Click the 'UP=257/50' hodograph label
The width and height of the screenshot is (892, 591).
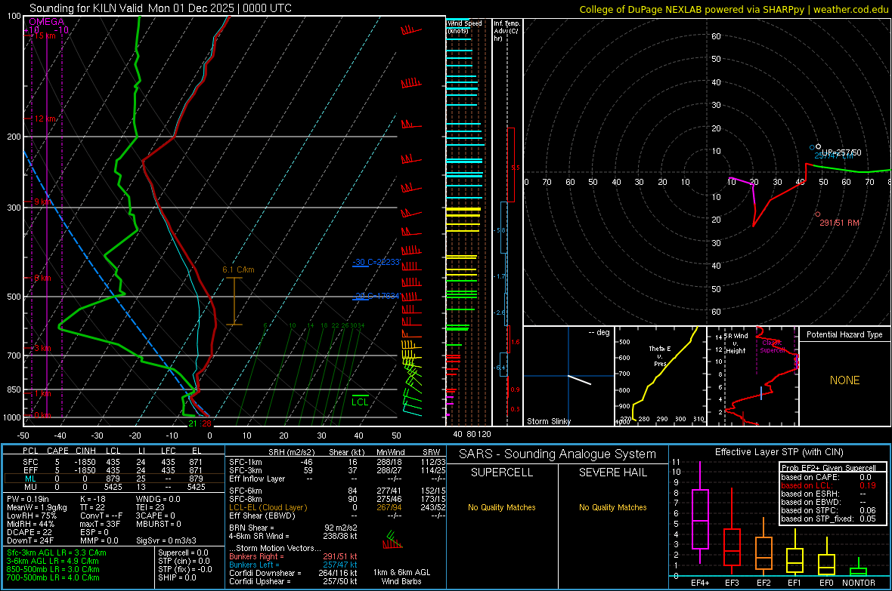tap(841, 152)
